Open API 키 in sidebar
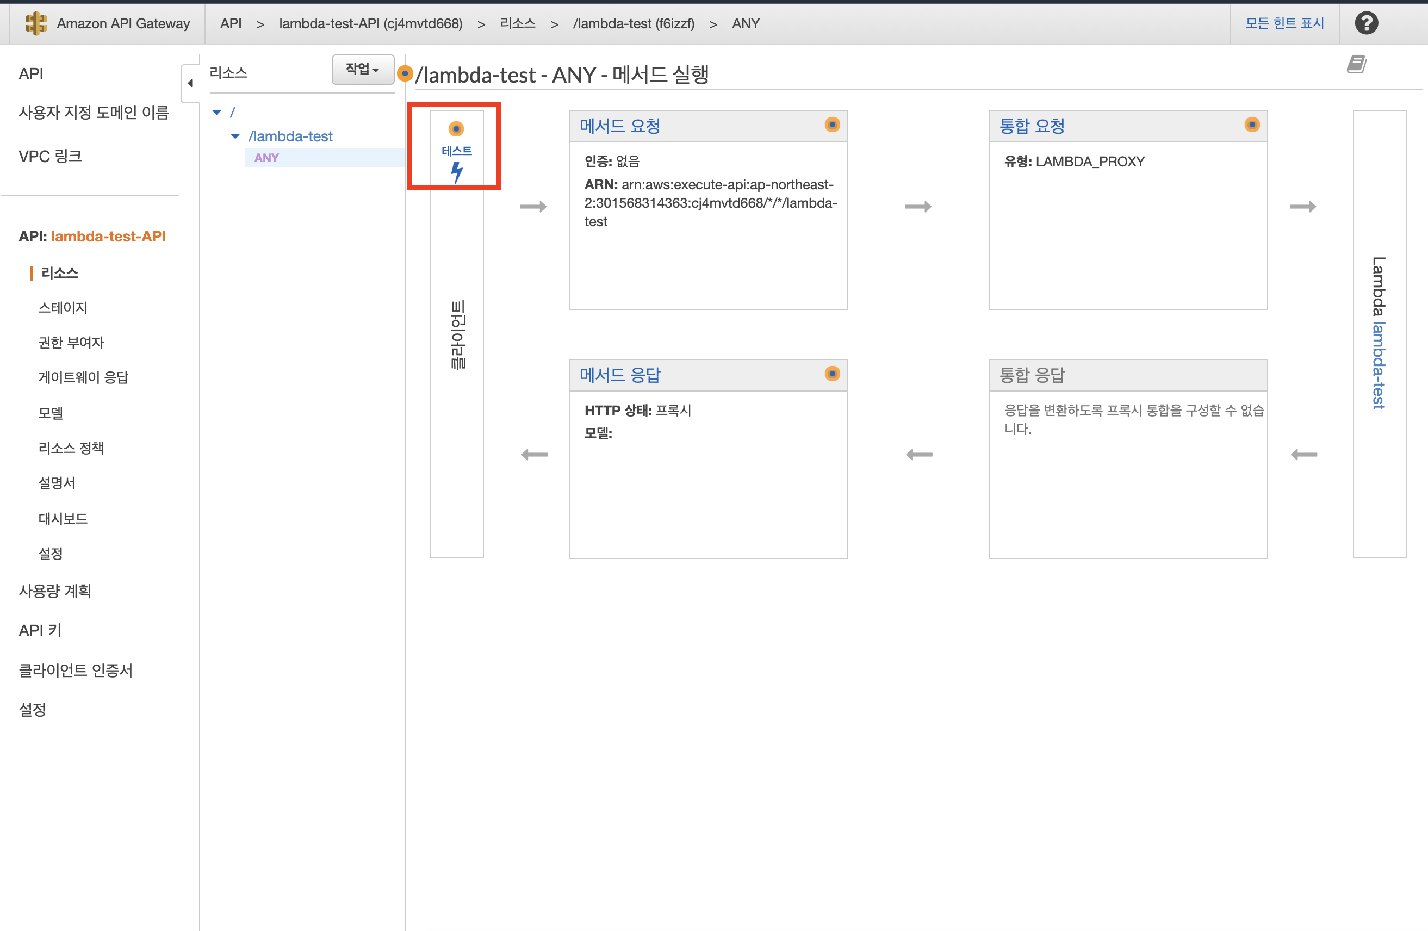 (40, 630)
